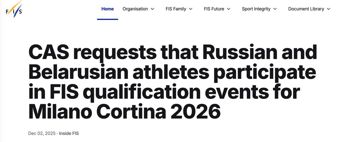This screenshot has width=337, height=142.
Task: Expand the FIS Family dropdown arrow
Action: pyautogui.click(x=191, y=9)
